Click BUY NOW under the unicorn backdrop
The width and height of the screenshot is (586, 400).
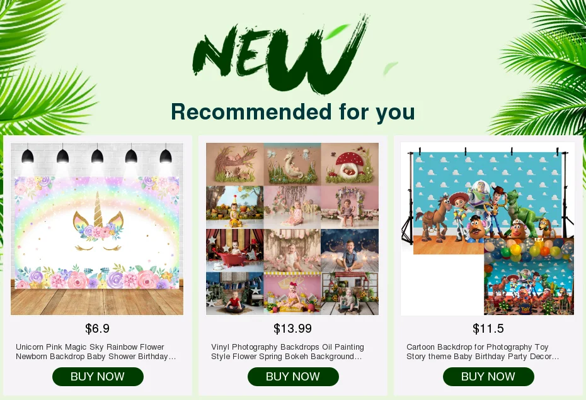pyautogui.click(x=98, y=377)
